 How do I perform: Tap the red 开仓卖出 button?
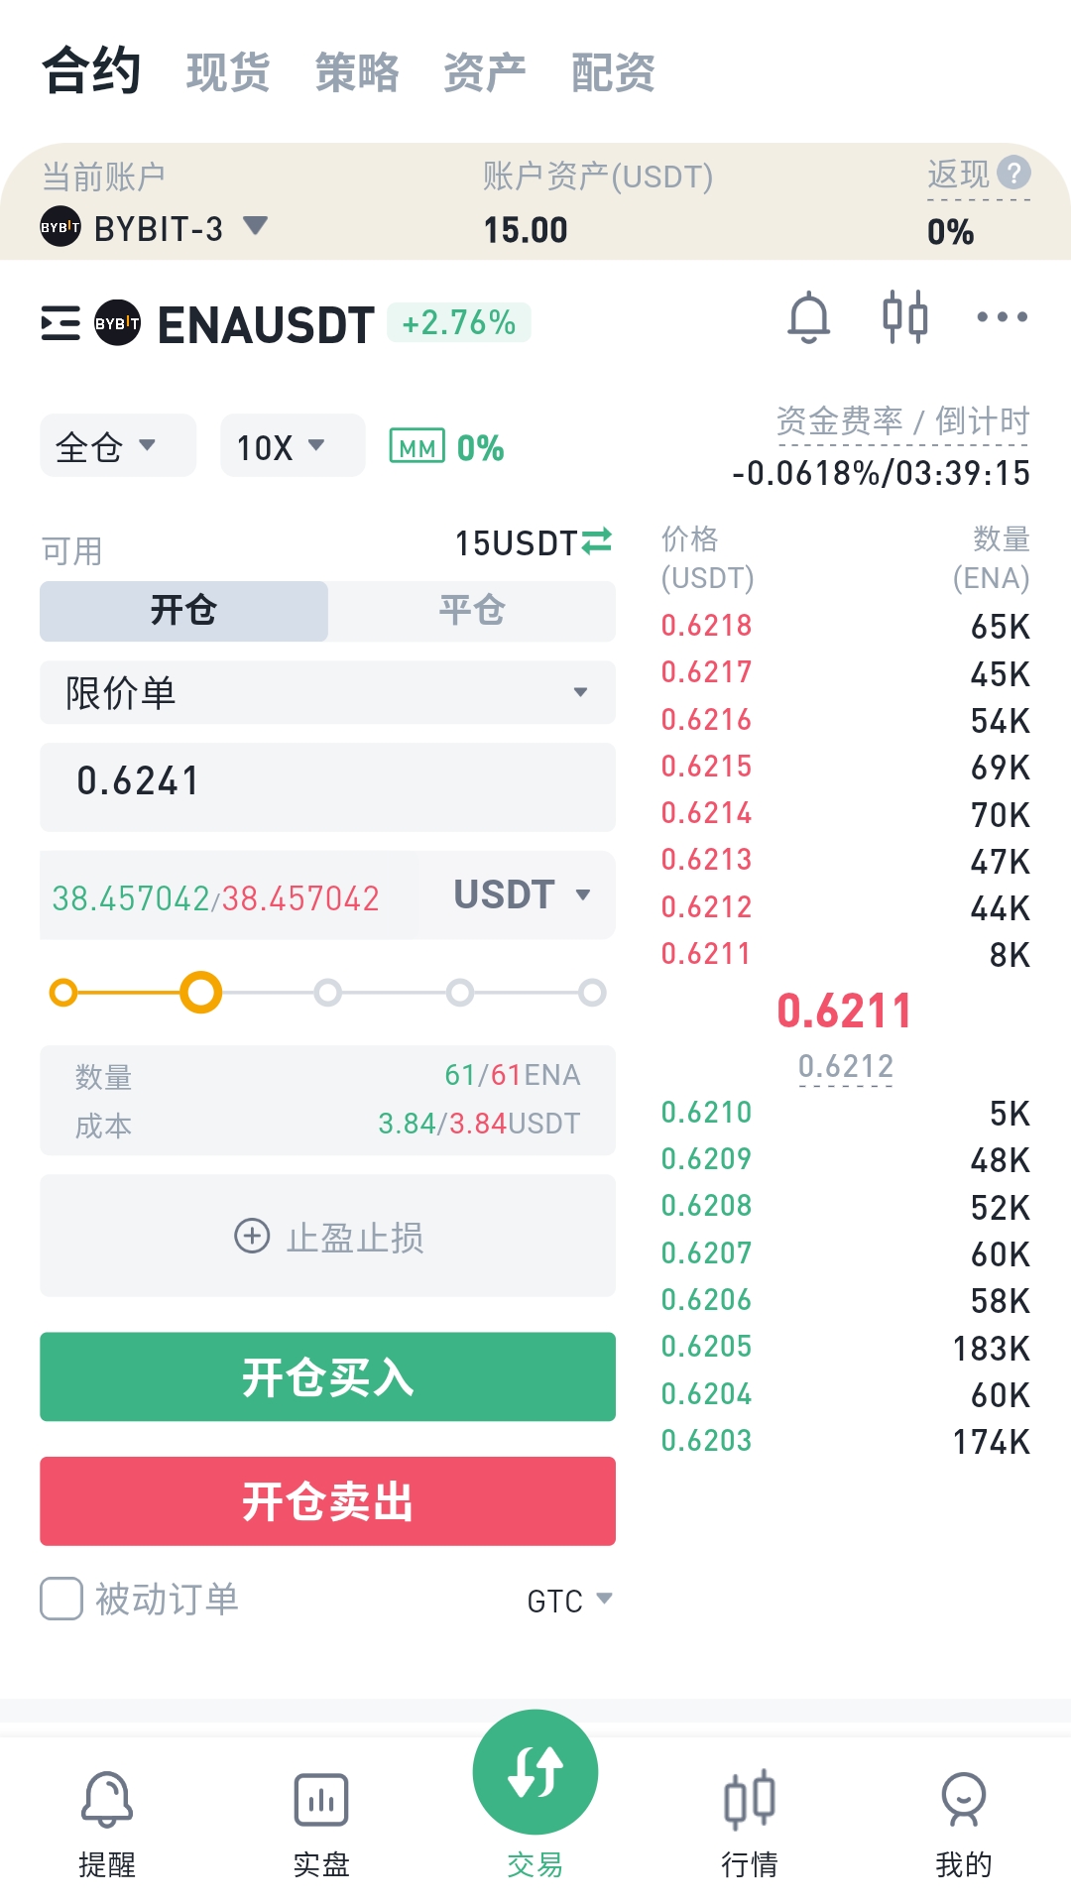point(327,1500)
